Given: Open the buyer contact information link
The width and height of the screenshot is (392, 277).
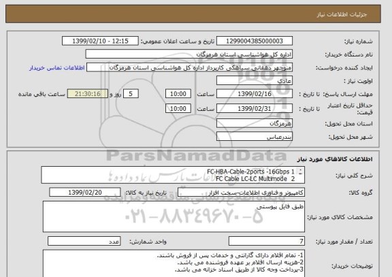Looking at the screenshot, I should click(x=57, y=68).
